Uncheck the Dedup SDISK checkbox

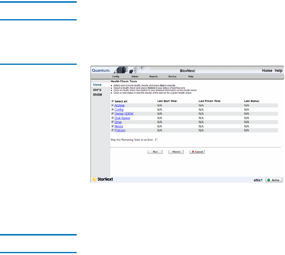point(113,114)
